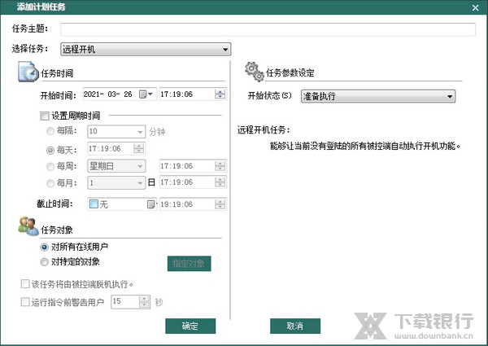Open the 选择任务 dropdown showing 远程开机

146,49
